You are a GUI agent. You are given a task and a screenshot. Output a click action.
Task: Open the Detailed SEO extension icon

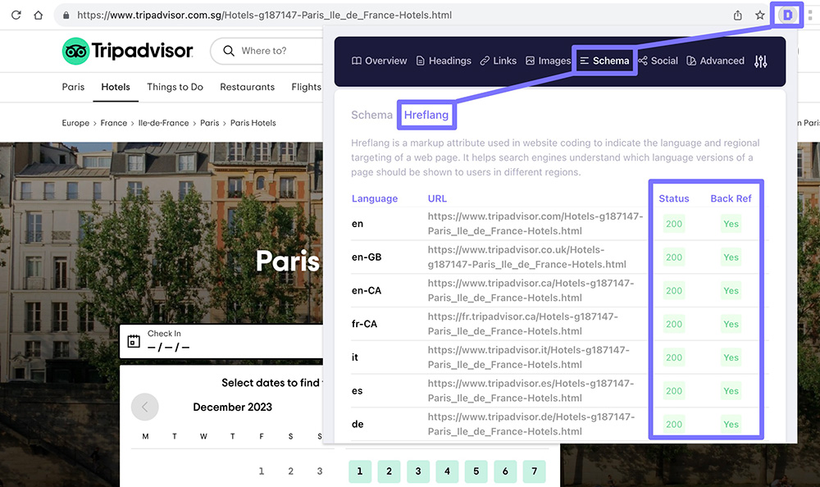tap(787, 16)
